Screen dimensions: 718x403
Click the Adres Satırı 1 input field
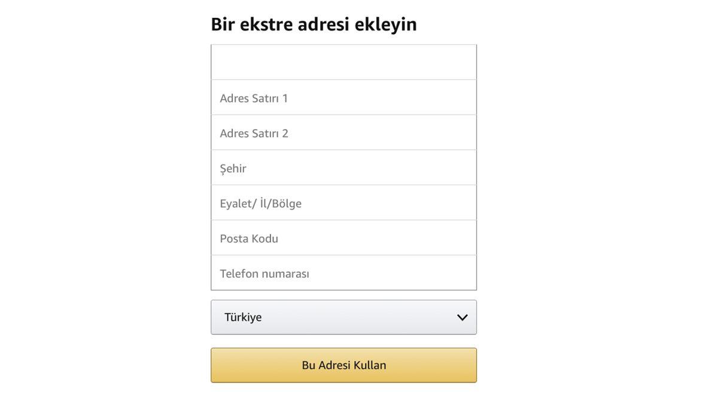[343, 97]
